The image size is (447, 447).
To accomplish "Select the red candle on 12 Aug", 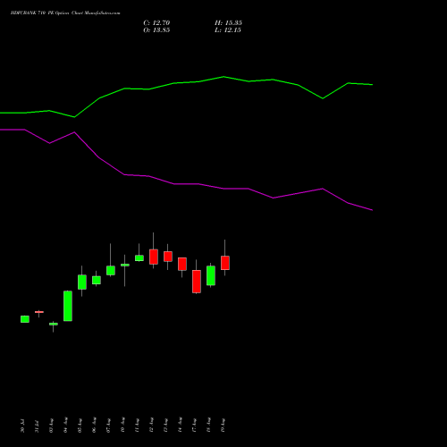I will (154, 257).
